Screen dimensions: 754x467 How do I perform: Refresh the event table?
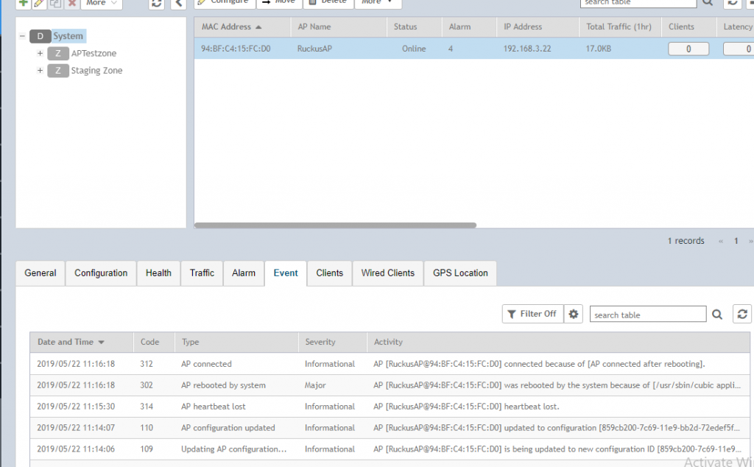(x=742, y=315)
